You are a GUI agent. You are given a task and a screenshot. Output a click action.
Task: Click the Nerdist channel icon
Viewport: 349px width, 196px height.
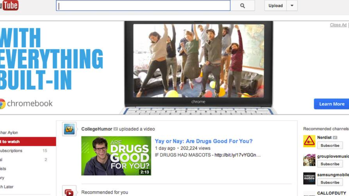(309, 141)
